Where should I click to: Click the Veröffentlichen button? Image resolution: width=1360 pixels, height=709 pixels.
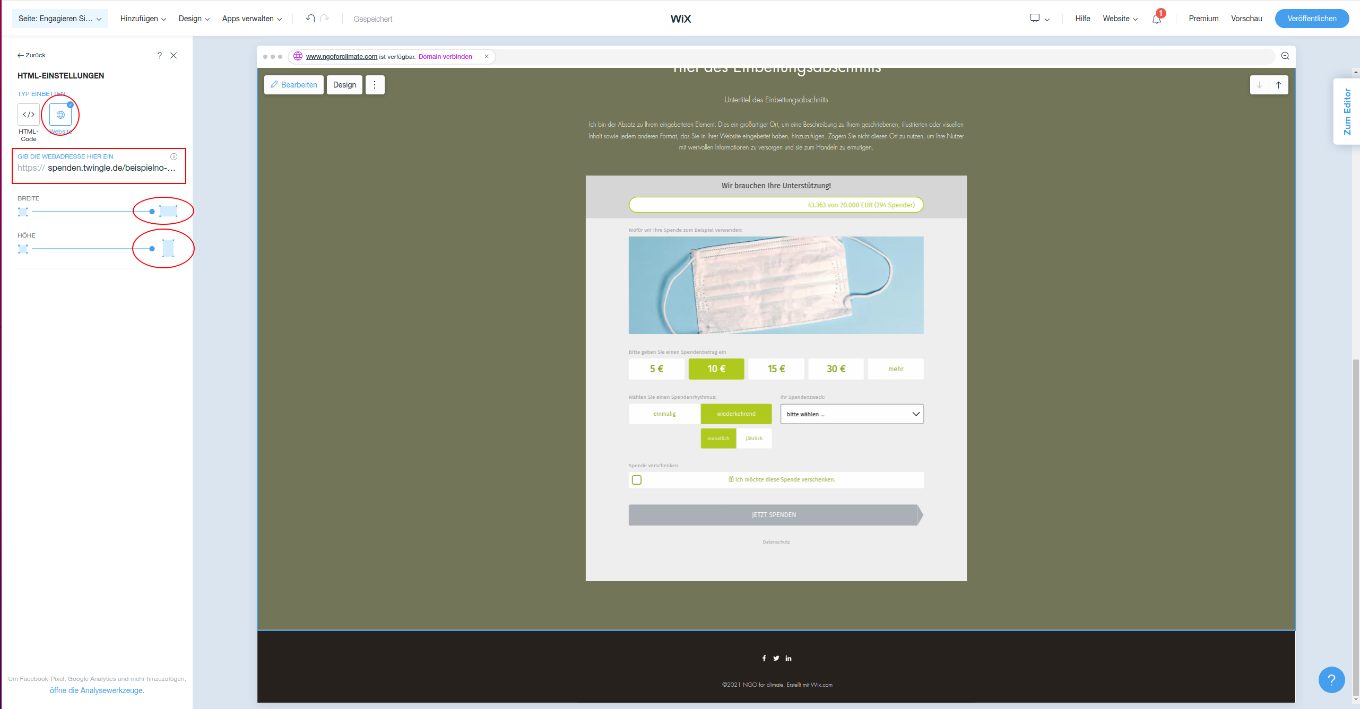1312,19
